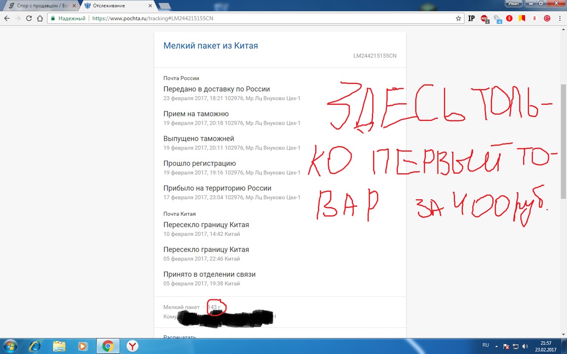567x354 pixels.
Task: Open the clock showing 21:57
Action: click(546, 346)
